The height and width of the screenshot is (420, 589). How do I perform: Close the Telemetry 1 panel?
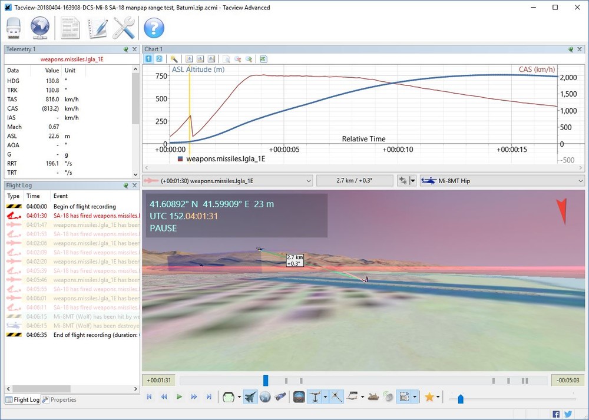click(x=134, y=49)
